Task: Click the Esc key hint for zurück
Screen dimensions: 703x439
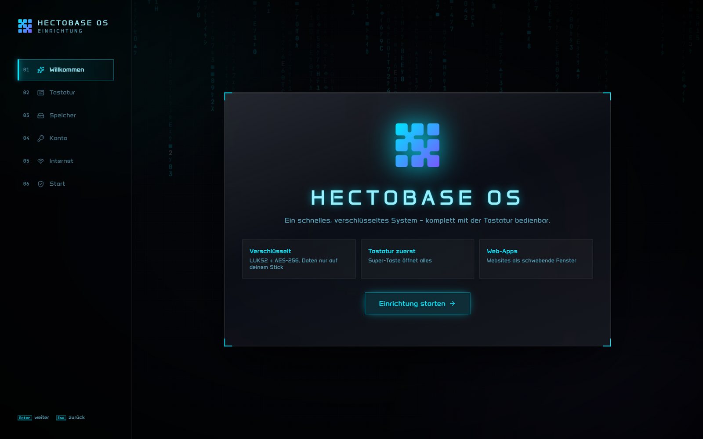Action: click(61, 418)
